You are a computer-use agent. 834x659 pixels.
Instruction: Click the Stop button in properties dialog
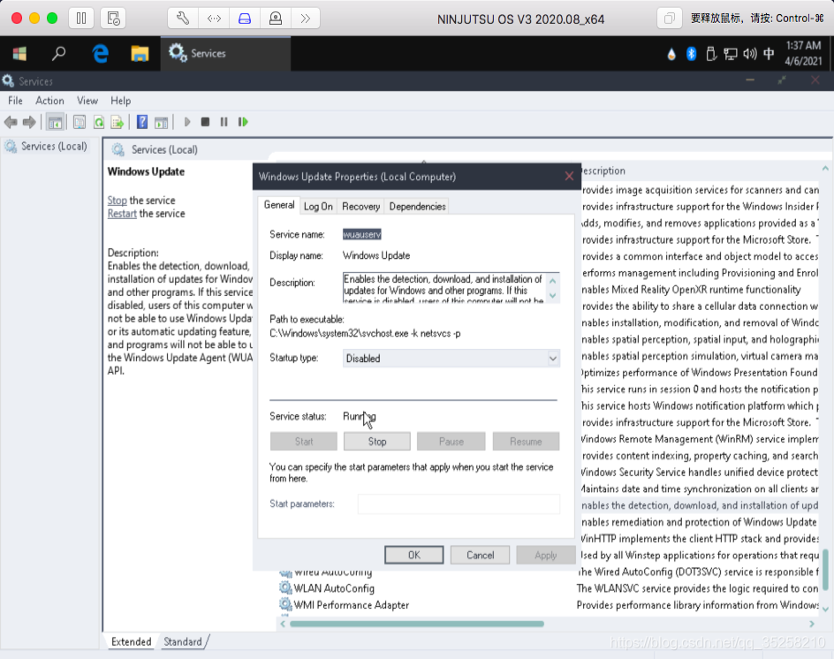pyautogui.click(x=376, y=442)
